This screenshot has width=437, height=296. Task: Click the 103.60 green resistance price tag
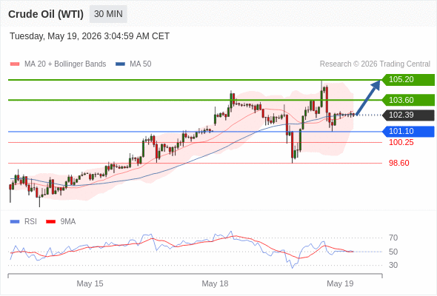tap(408, 100)
